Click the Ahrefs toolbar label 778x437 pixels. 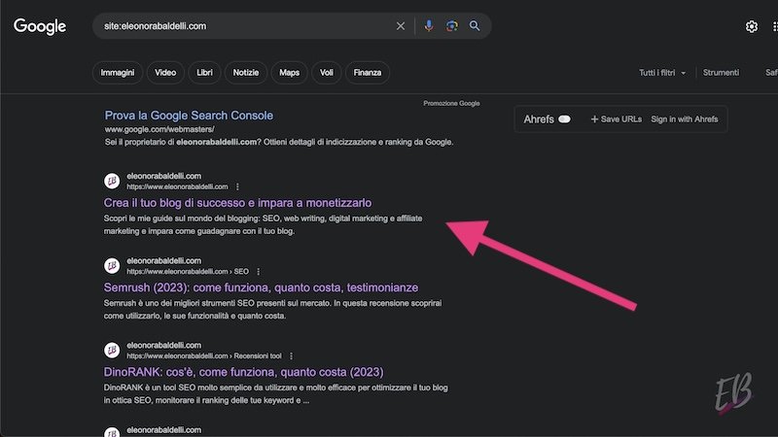(x=539, y=119)
